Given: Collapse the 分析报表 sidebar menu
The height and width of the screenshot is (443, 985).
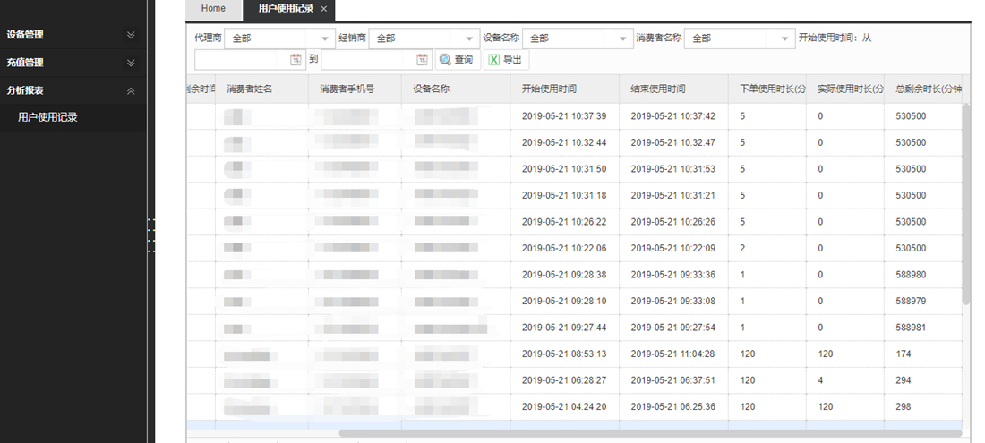Looking at the screenshot, I should [131, 90].
